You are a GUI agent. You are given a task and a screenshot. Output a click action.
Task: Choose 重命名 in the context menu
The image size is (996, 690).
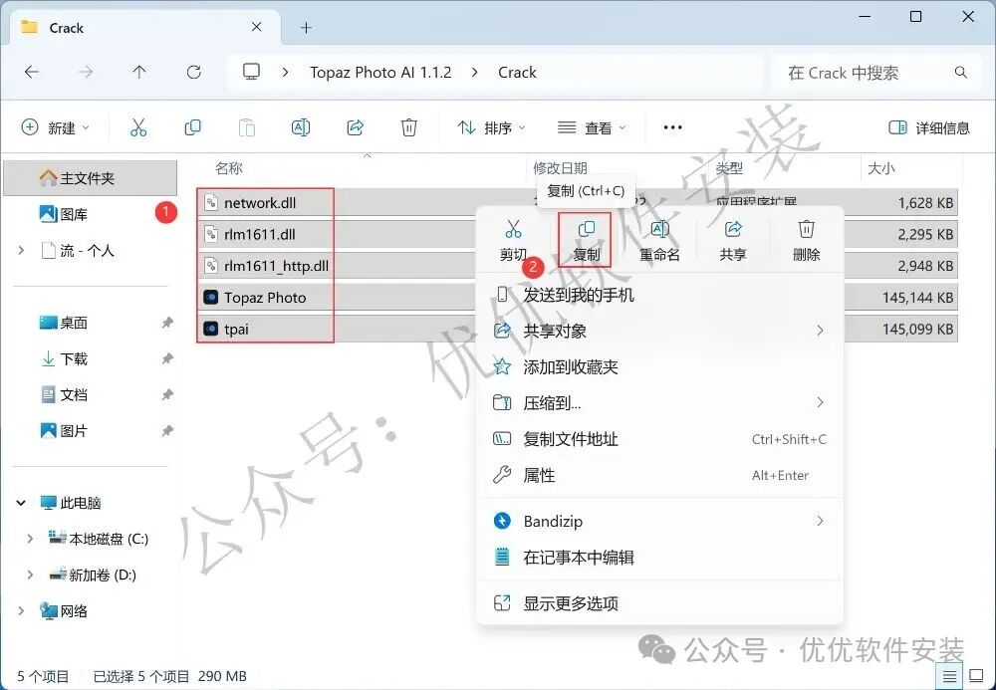click(659, 240)
